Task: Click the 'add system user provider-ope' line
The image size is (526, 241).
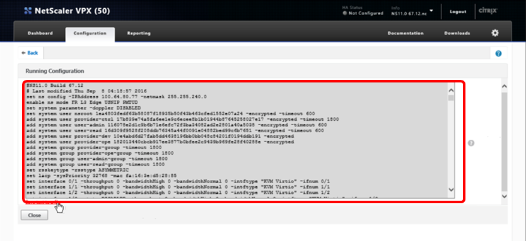Action: [160, 142]
